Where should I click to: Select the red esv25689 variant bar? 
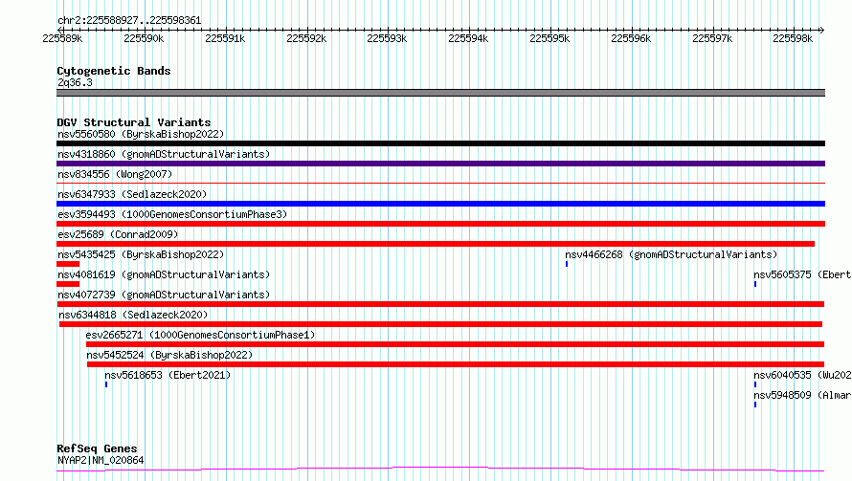point(436,244)
